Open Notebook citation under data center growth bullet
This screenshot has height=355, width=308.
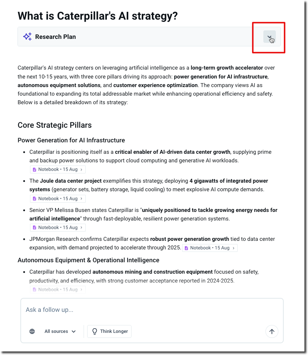coord(58,169)
